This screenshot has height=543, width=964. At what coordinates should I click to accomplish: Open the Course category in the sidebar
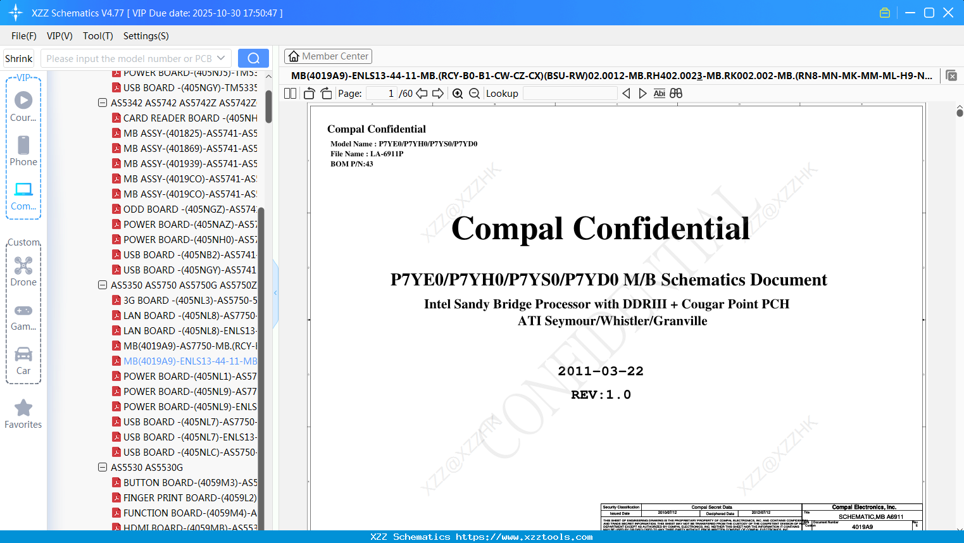click(x=23, y=106)
